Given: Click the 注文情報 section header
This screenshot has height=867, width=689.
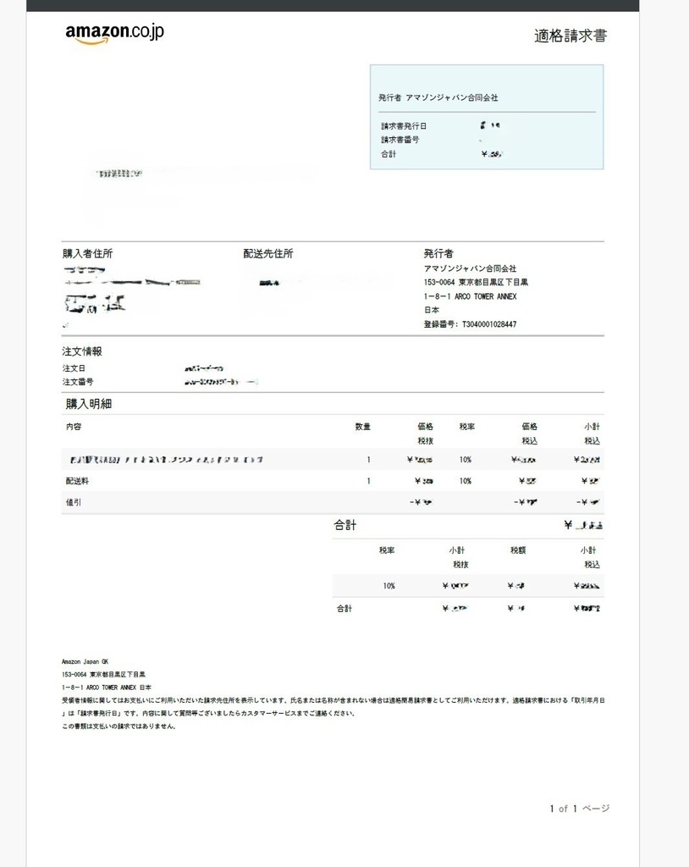Looking at the screenshot, I should point(82,350).
